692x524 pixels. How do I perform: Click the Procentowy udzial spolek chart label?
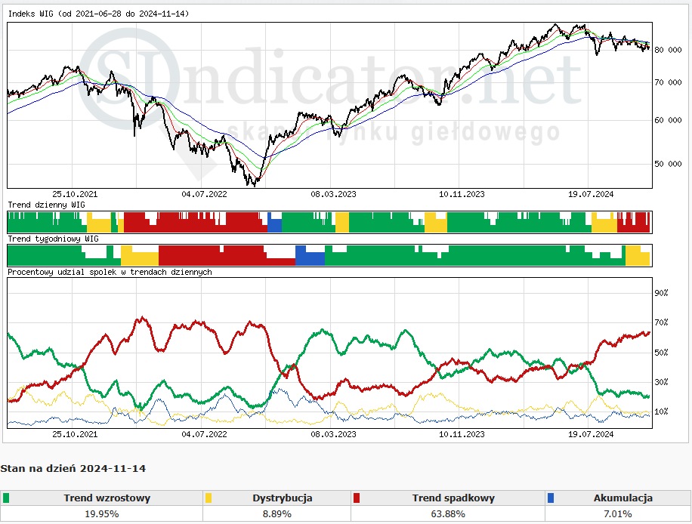(110, 272)
